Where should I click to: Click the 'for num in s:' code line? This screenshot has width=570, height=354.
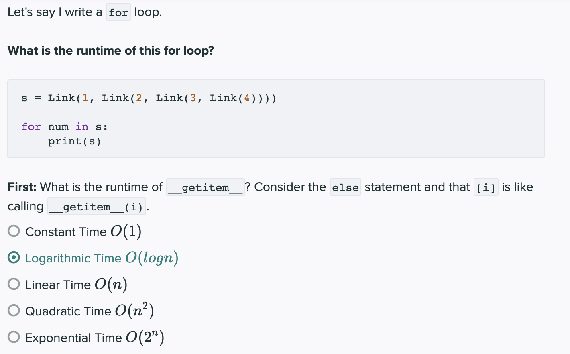coord(65,127)
